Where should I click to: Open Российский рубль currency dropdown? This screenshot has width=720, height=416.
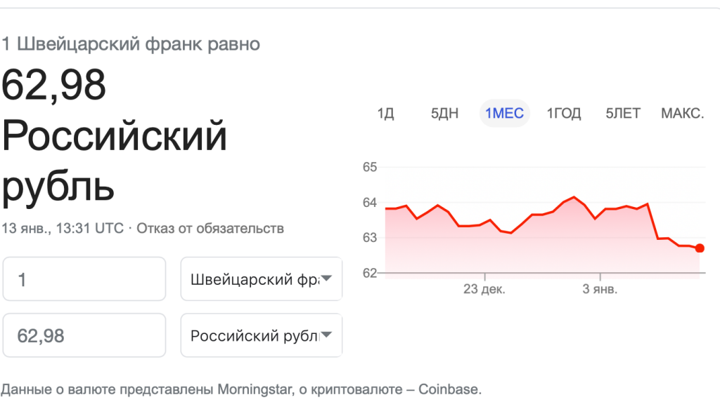262,335
